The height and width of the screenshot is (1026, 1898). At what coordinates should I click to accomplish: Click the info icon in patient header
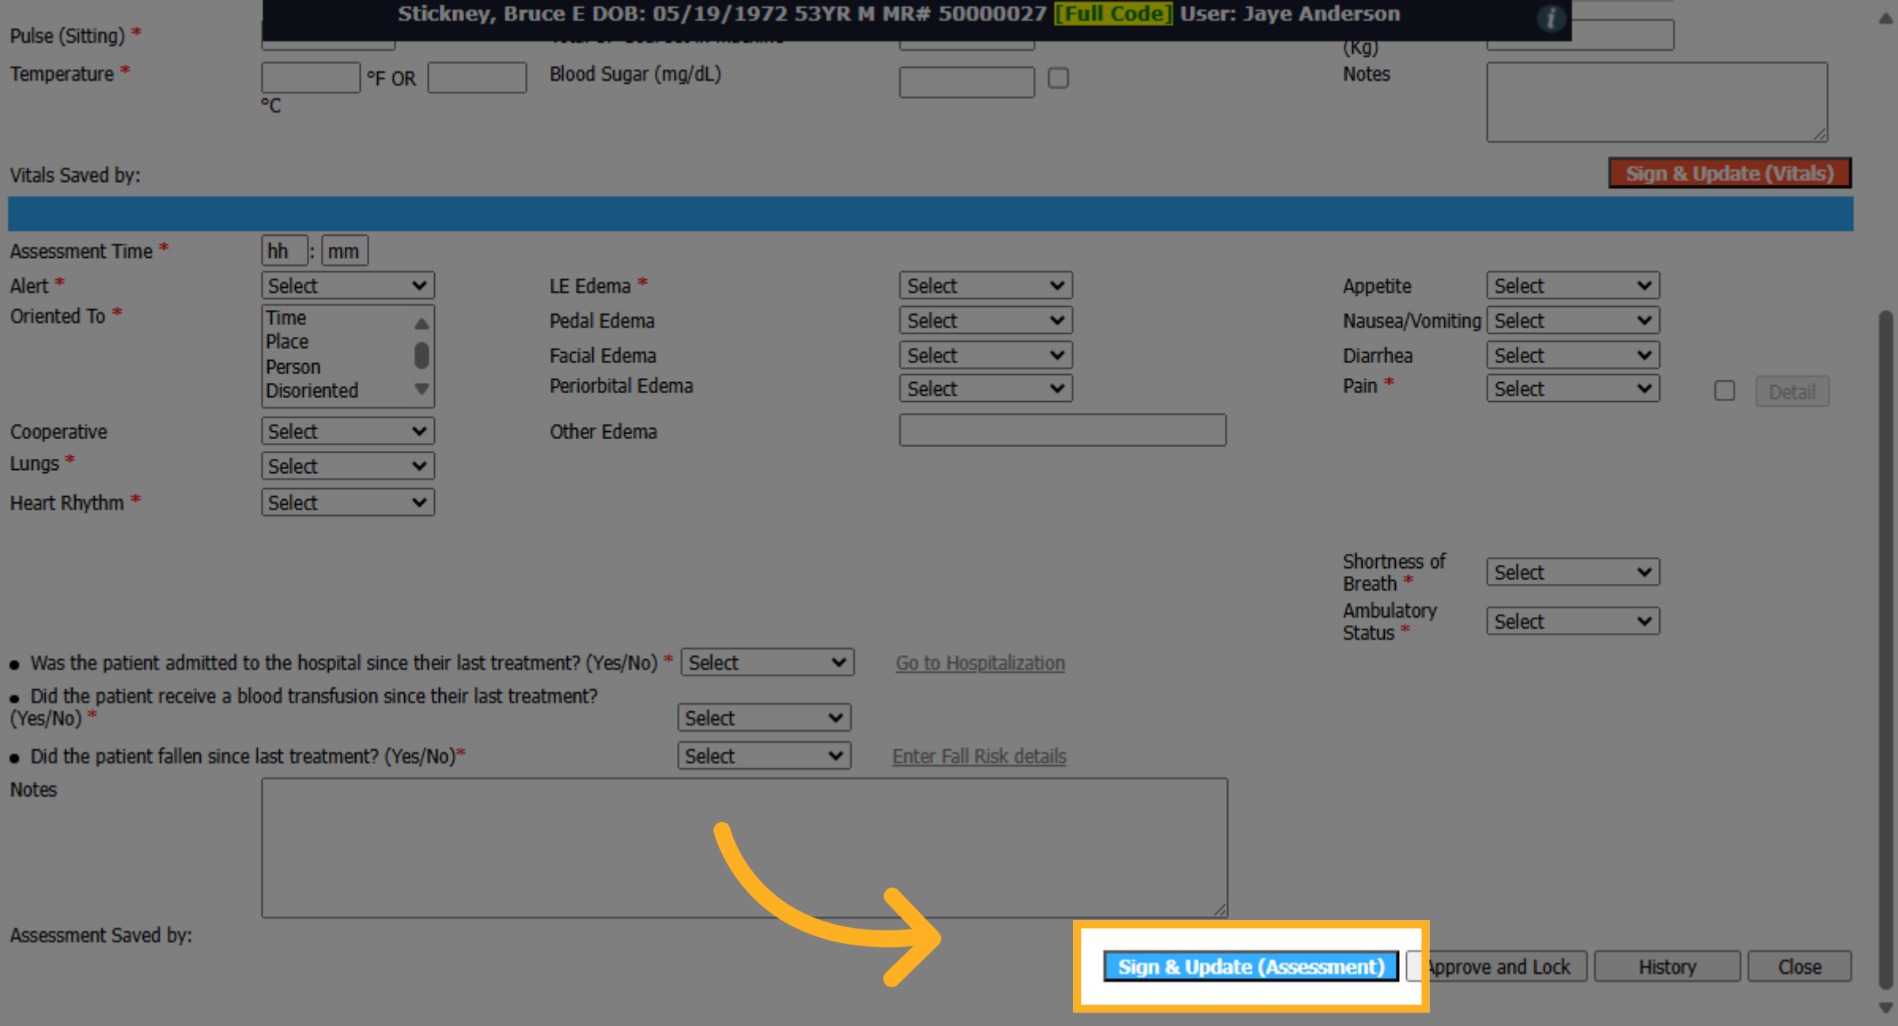1550,17
